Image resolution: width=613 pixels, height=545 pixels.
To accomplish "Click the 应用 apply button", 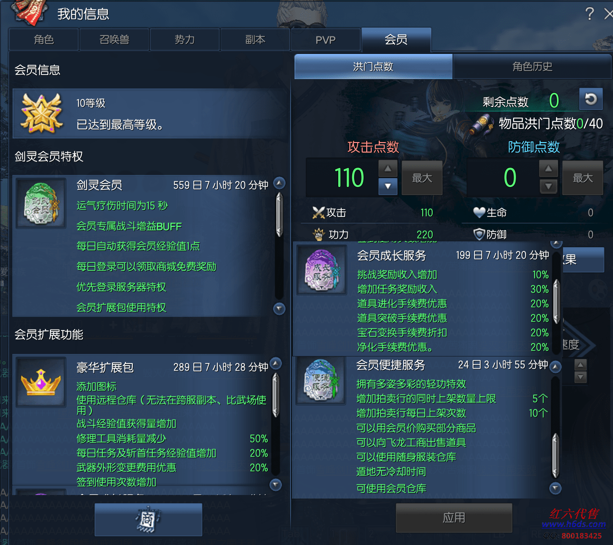I will (454, 517).
